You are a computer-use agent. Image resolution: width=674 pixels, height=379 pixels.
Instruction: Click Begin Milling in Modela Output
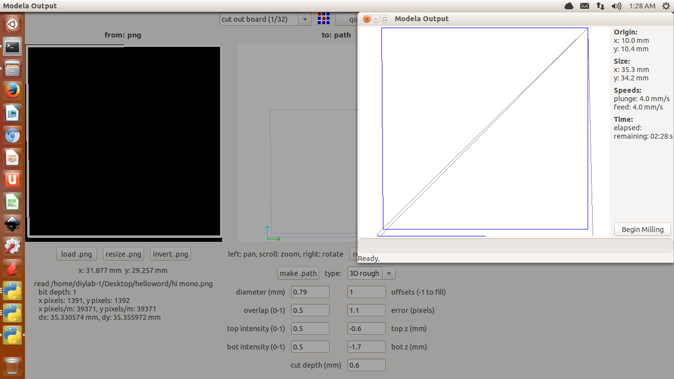pyautogui.click(x=642, y=229)
